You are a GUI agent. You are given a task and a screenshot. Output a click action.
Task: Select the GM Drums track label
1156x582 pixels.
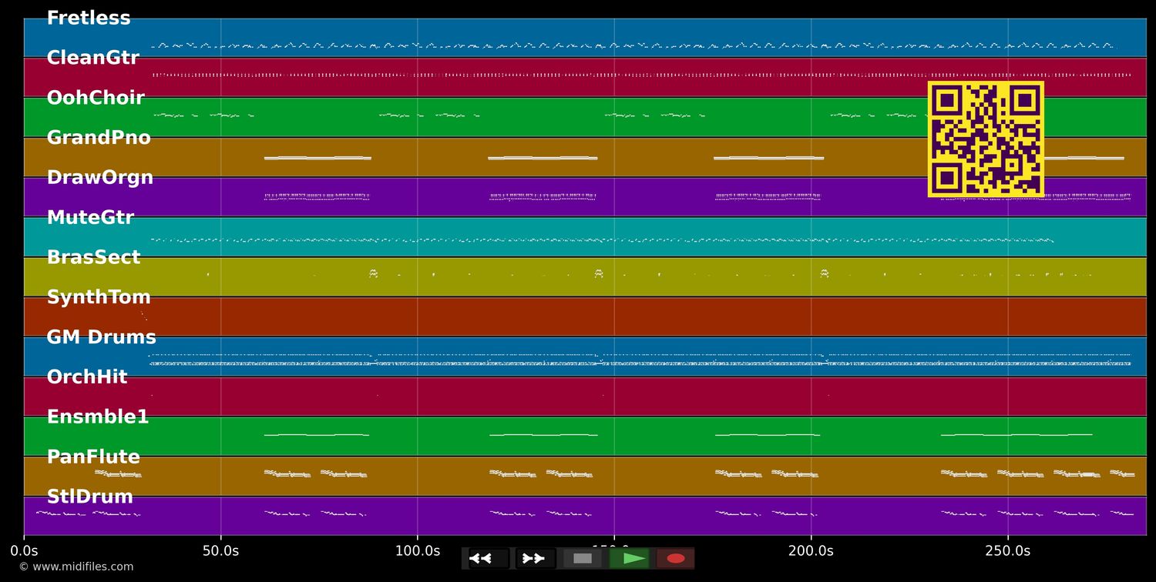[x=101, y=338]
